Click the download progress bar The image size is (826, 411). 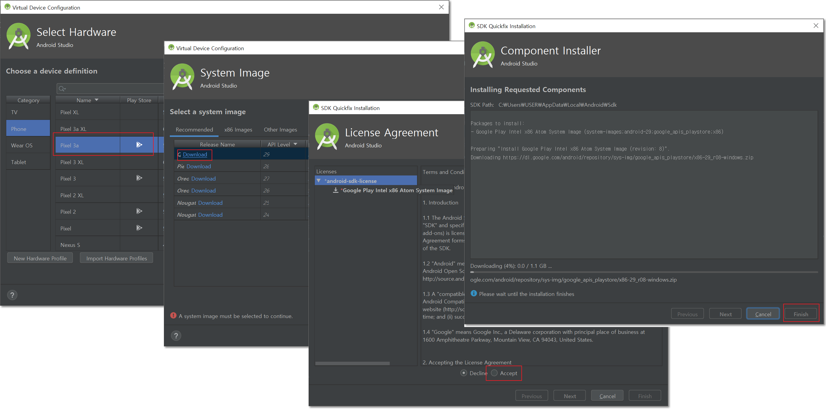[x=644, y=272]
